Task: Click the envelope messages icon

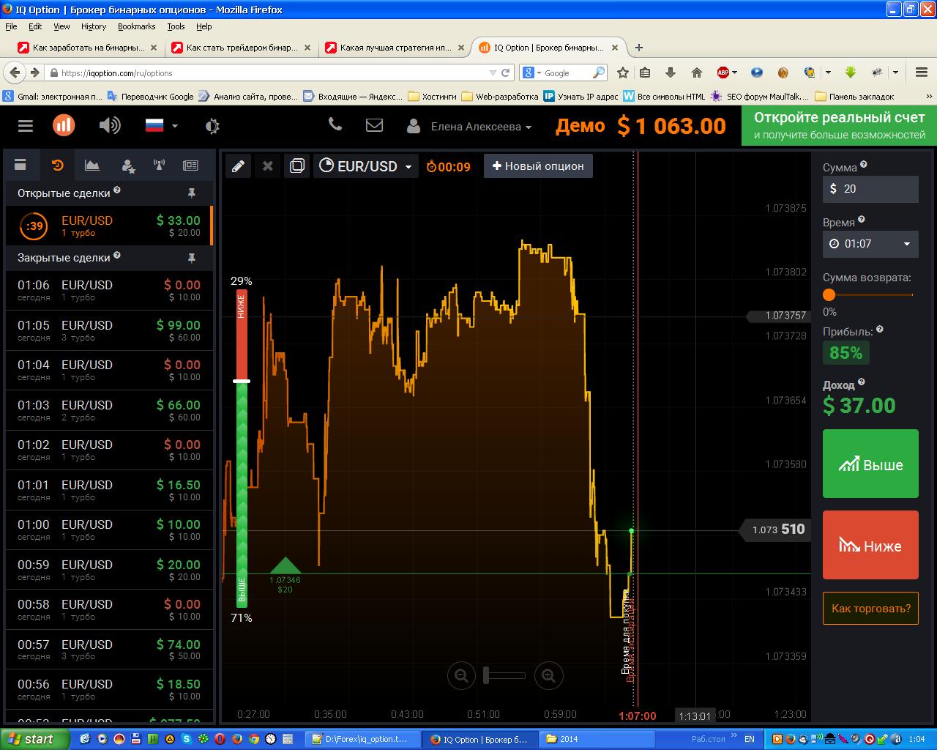Action: tap(374, 125)
